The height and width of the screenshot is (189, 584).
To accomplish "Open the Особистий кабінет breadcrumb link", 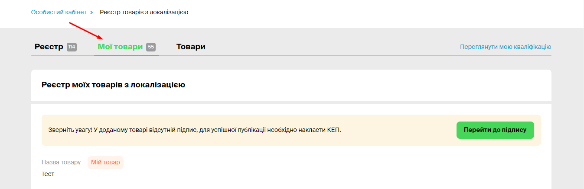I will click(59, 12).
